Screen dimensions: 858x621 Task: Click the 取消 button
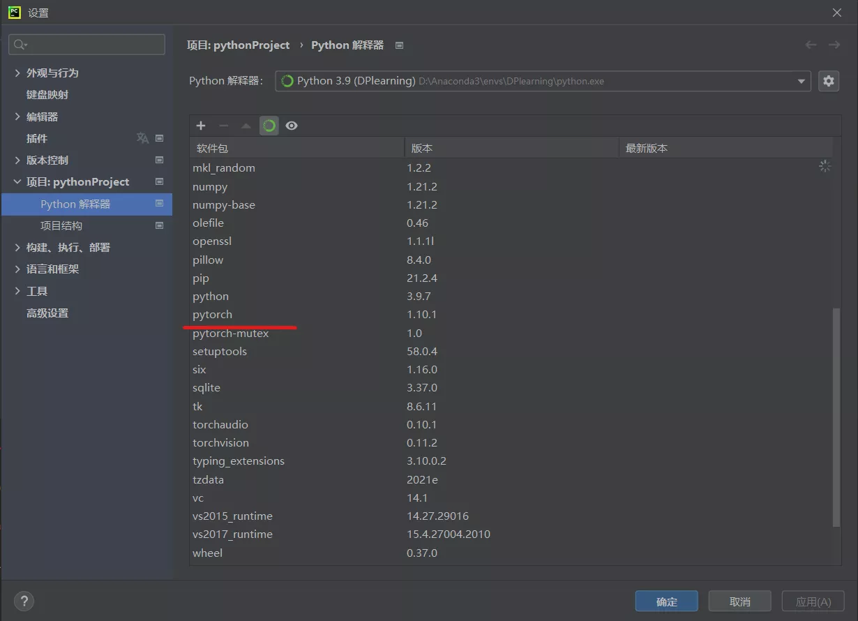coord(739,601)
